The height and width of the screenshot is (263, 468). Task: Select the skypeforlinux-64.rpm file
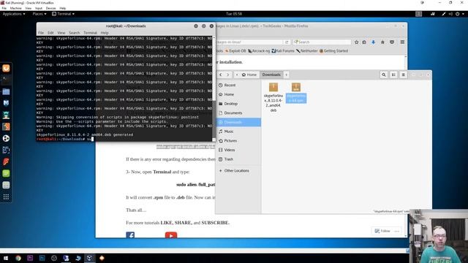point(296,93)
